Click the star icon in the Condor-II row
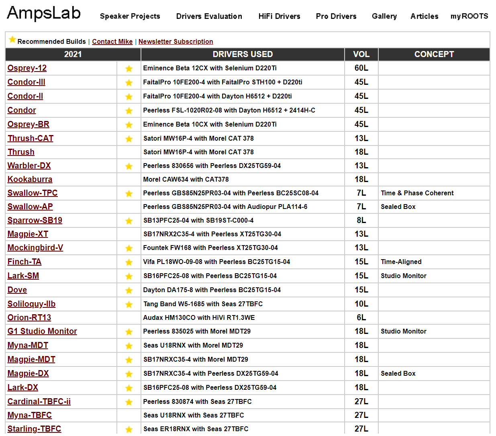496x436 pixels. 129,97
